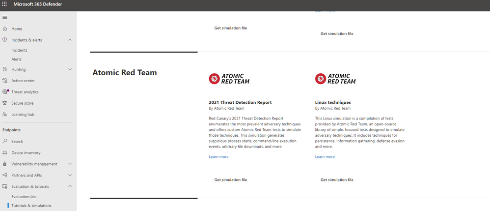Click the Device inventory laptop icon
Image resolution: width=490 pixels, height=211 pixels.
coord(5,153)
